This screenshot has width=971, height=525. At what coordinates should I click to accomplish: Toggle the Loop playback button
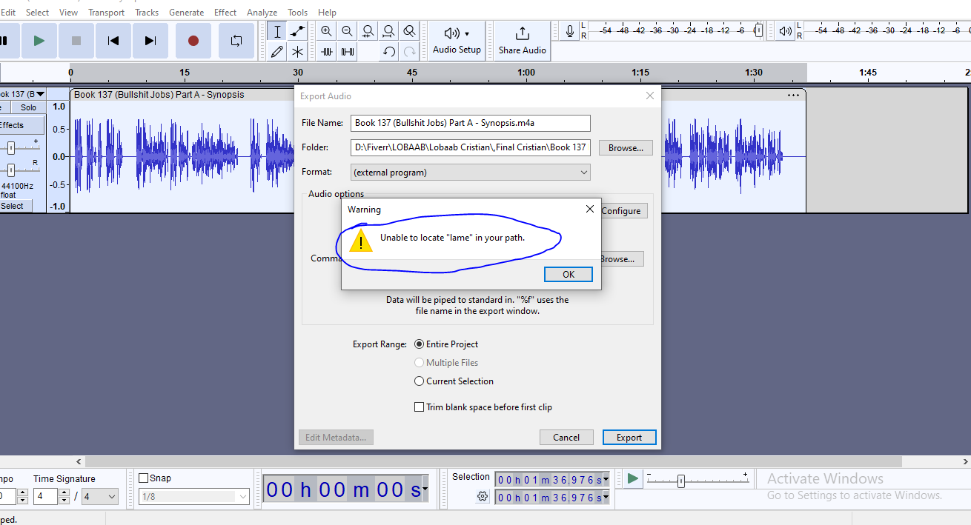[x=236, y=41]
